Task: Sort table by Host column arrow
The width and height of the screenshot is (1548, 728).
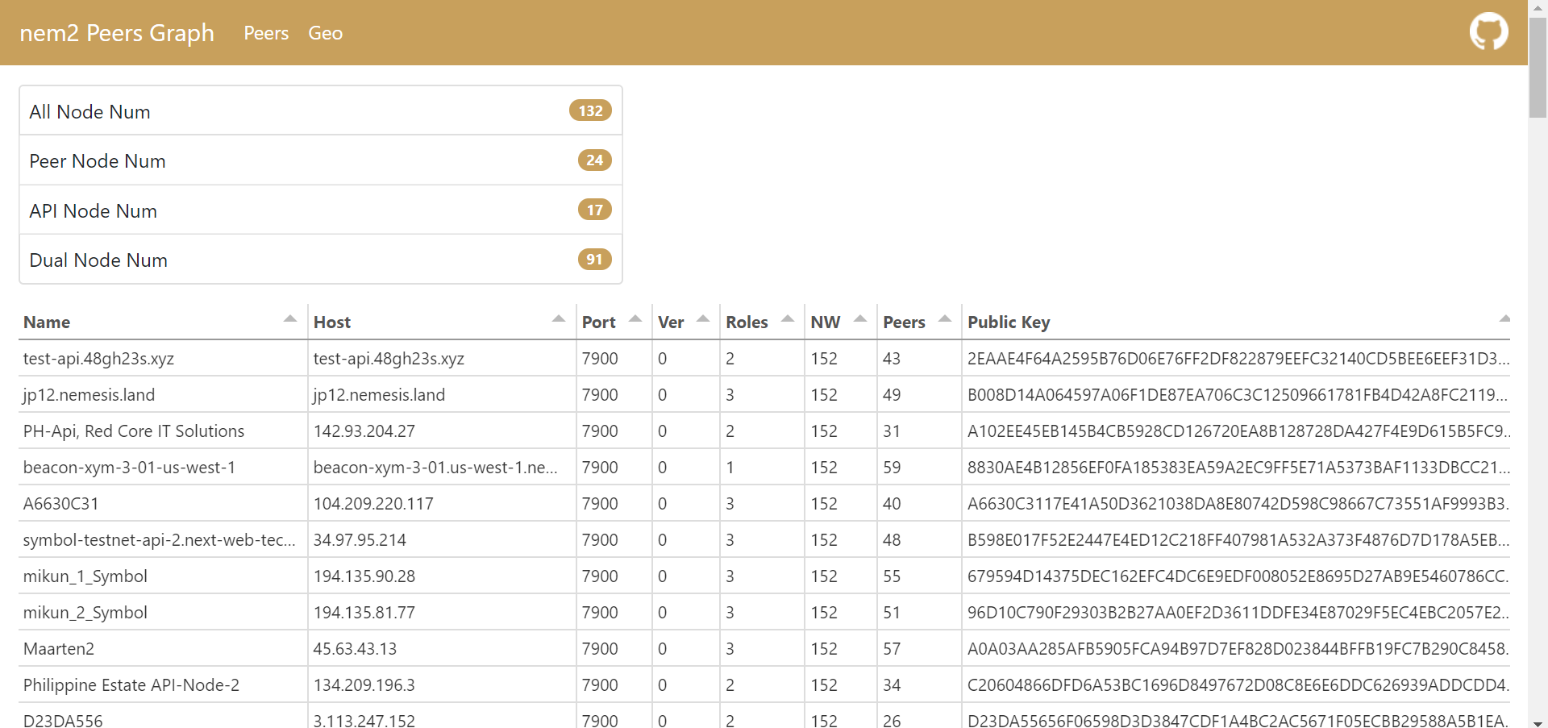Action: (559, 318)
